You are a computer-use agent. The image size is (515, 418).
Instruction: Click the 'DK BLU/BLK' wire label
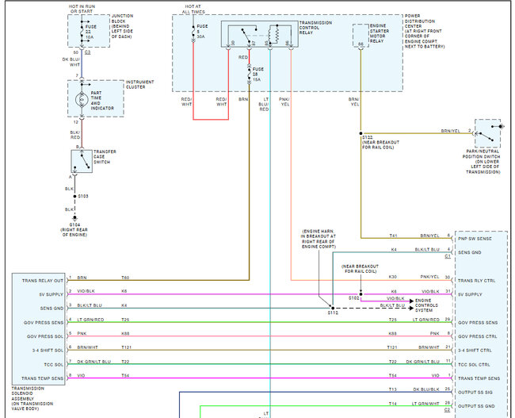click(x=426, y=389)
